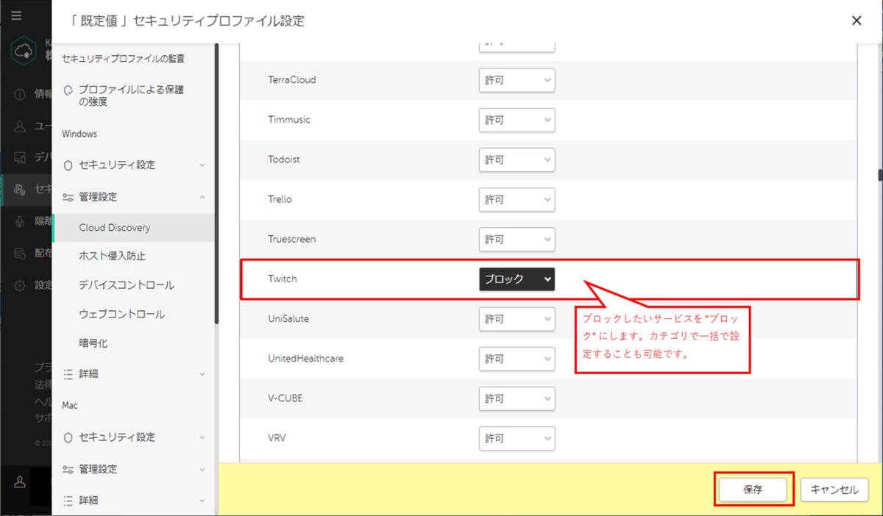Open the Twitch ブロック dropdown
This screenshot has height=516, width=883.
[x=517, y=279]
